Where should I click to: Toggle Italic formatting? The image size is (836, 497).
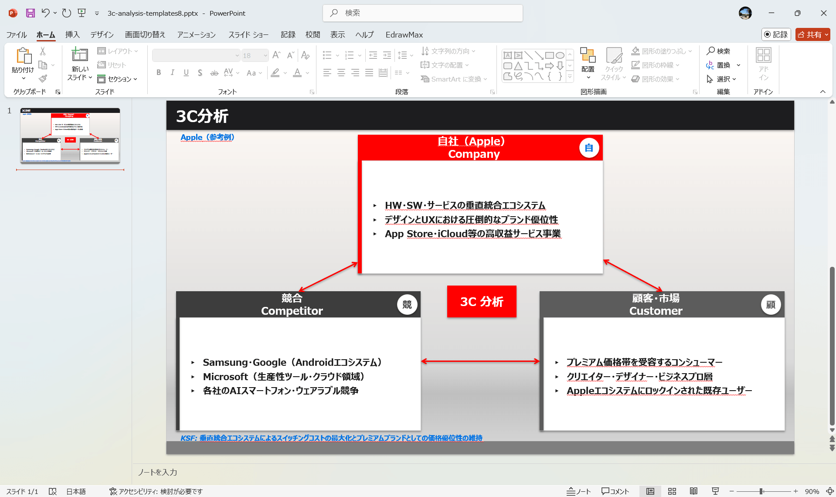[173, 73]
